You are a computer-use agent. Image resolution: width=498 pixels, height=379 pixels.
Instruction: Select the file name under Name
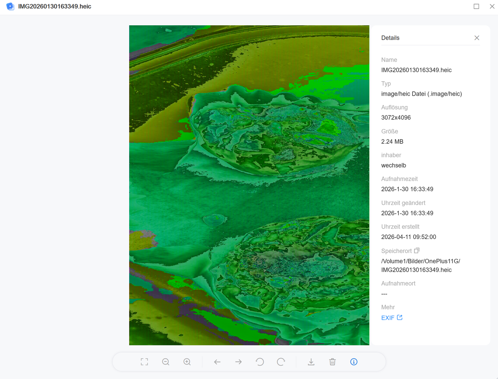pyautogui.click(x=416, y=70)
